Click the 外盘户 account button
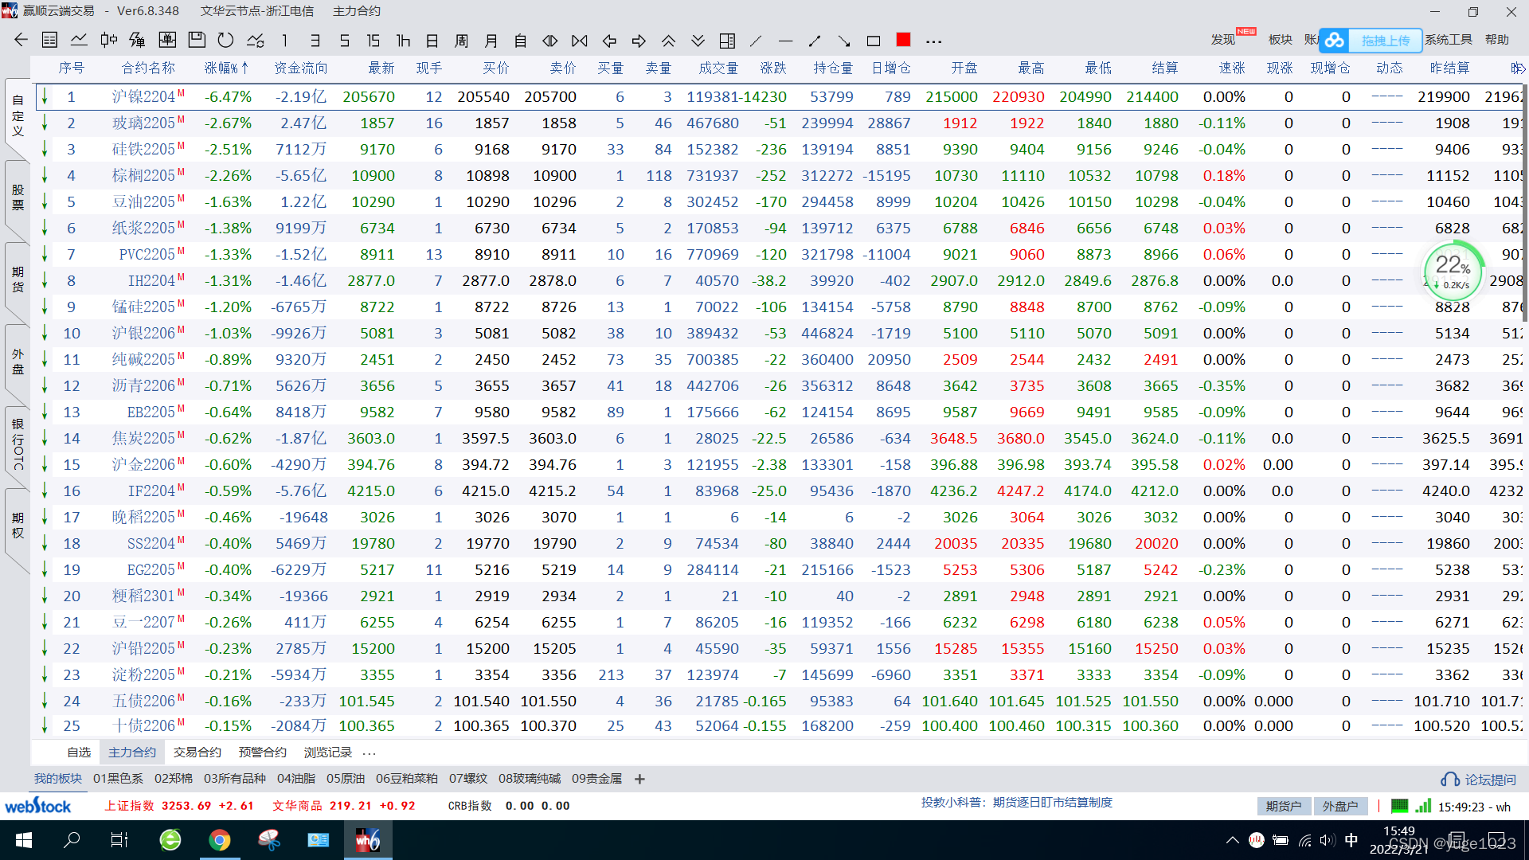This screenshot has height=860, width=1529. click(x=1340, y=806)
